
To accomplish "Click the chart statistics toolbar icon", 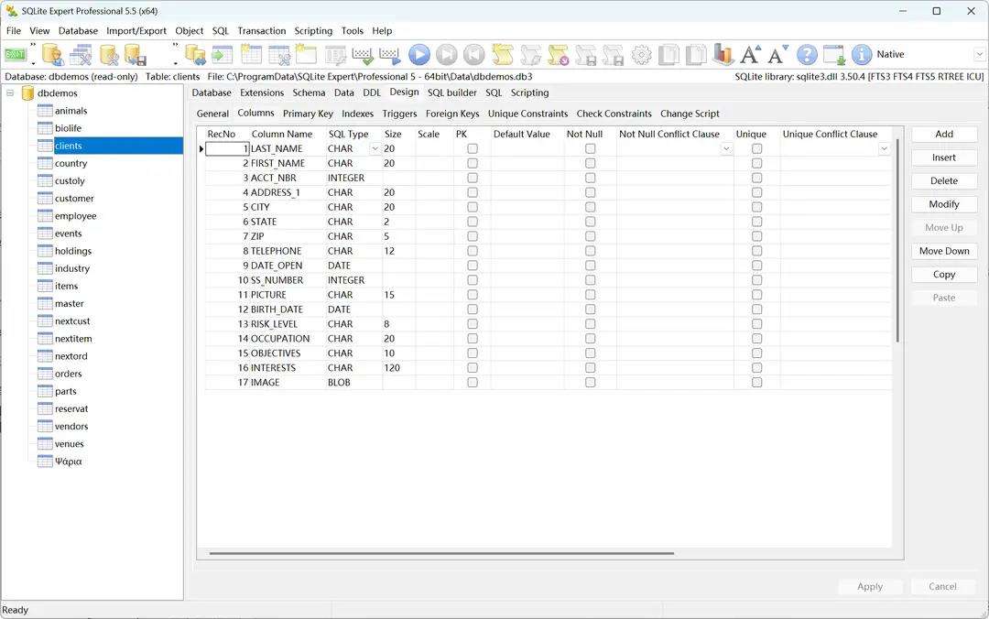I will point(723,54).
